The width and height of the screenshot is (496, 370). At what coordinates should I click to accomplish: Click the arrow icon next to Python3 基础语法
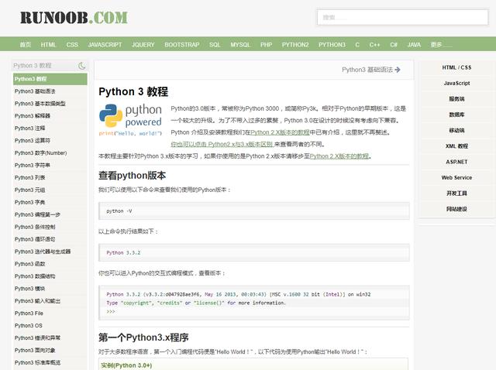click(398, 70)
